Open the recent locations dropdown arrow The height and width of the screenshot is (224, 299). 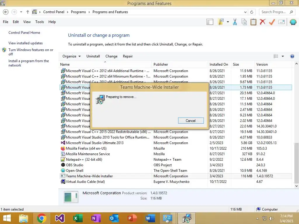tap(21, 12)
